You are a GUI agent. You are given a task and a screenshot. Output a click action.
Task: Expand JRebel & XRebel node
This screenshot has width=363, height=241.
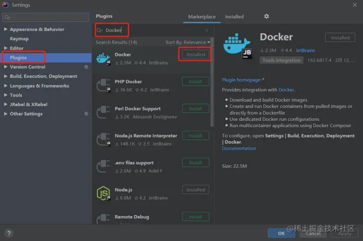5,104
